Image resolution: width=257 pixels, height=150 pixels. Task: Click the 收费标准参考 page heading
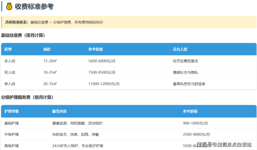(x=34, y=6)
